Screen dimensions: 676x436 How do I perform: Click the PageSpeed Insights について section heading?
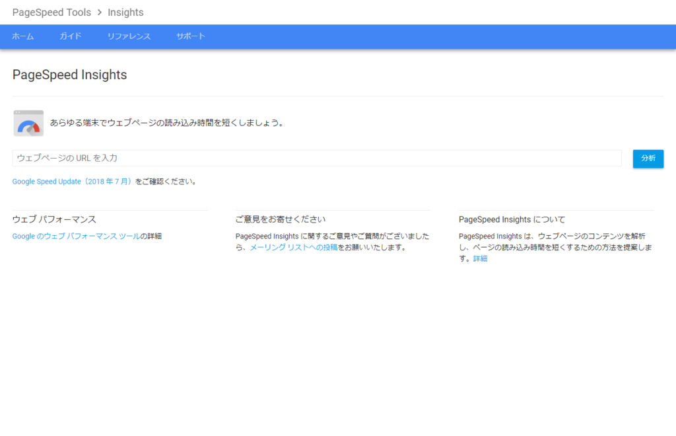click(512, 219)
